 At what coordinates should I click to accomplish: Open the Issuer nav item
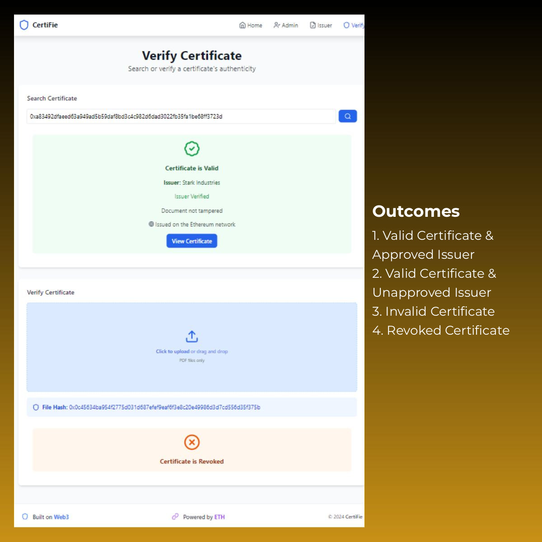(321, 25)
